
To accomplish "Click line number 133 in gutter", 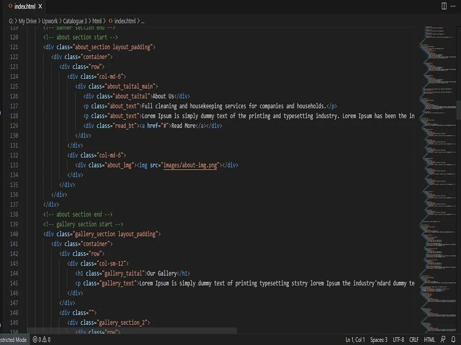I will (14, 165).
